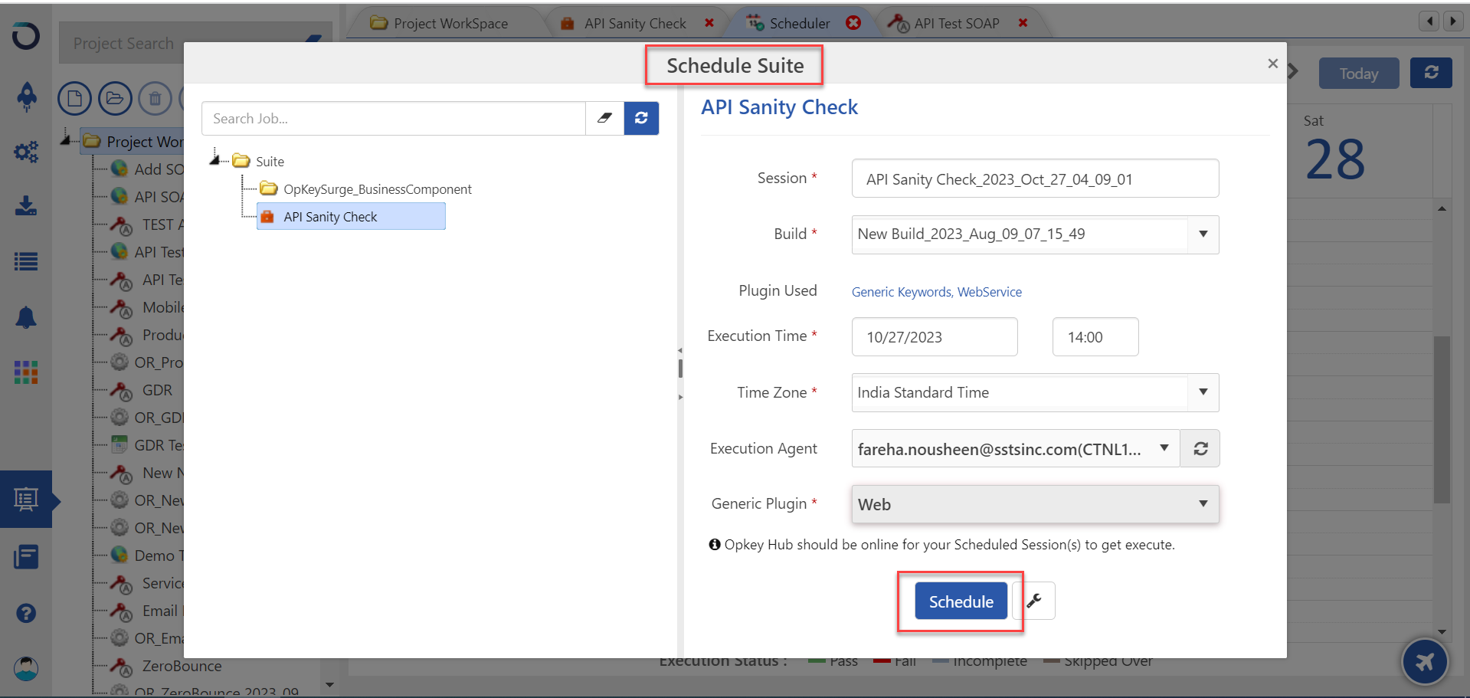The width and height of the screenshot is (1470, 698).
Task: Open the Execution Agent dropdown
Action: [x=1164, y=448]
